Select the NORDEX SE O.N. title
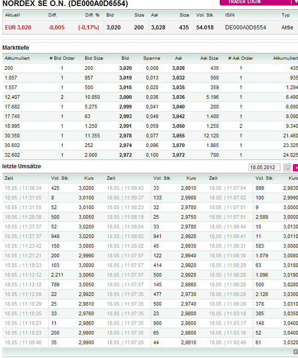Image resolution: width=298 pixels, height=358 pixels. click(x=65, y=4)
